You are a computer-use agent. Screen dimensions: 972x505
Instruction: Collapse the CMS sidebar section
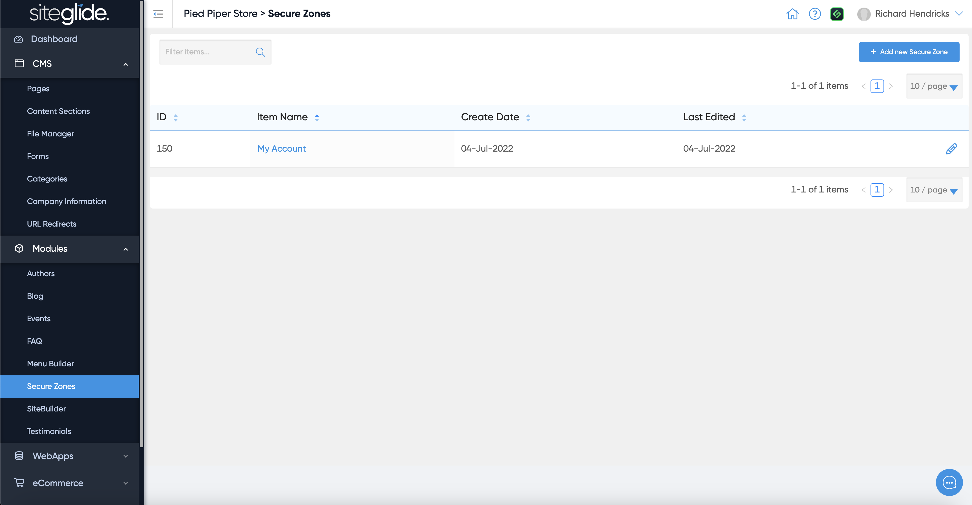[x=126, y=64]
